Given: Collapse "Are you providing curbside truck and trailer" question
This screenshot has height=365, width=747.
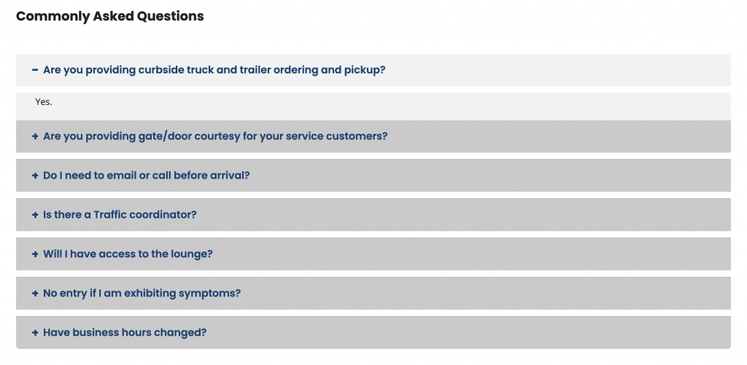Looking at the screenshot, I should (x=214, y=71).
